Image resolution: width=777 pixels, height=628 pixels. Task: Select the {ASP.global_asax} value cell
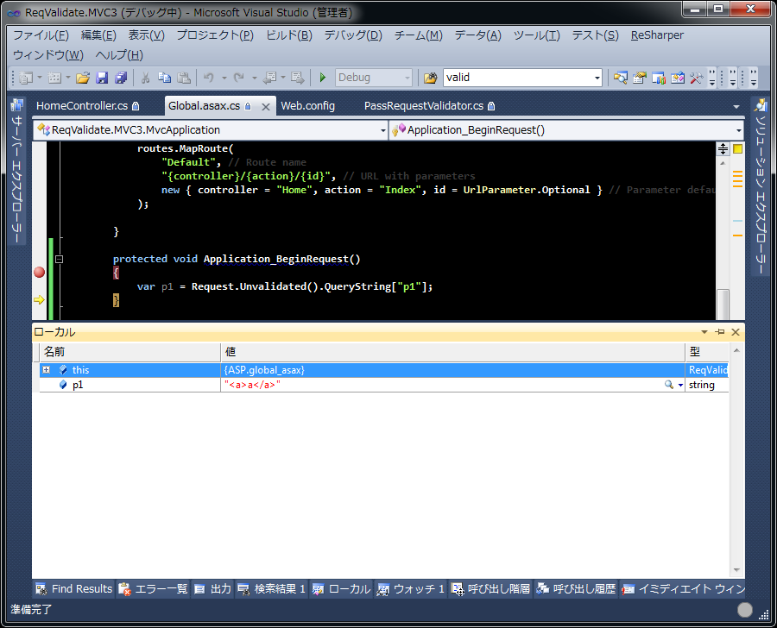pyautogui.click(x=452, y=370)
